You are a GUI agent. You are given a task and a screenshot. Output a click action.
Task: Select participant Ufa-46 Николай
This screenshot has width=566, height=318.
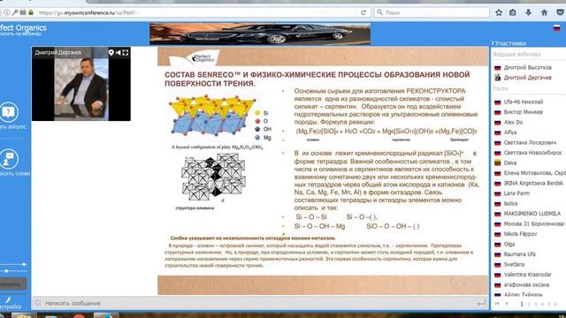pyautogui.click(x=524, y=102)
